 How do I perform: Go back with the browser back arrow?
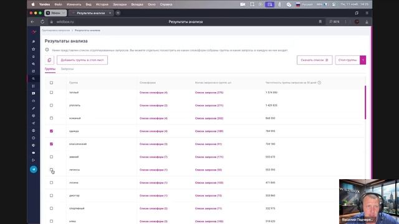pos(32,22)
